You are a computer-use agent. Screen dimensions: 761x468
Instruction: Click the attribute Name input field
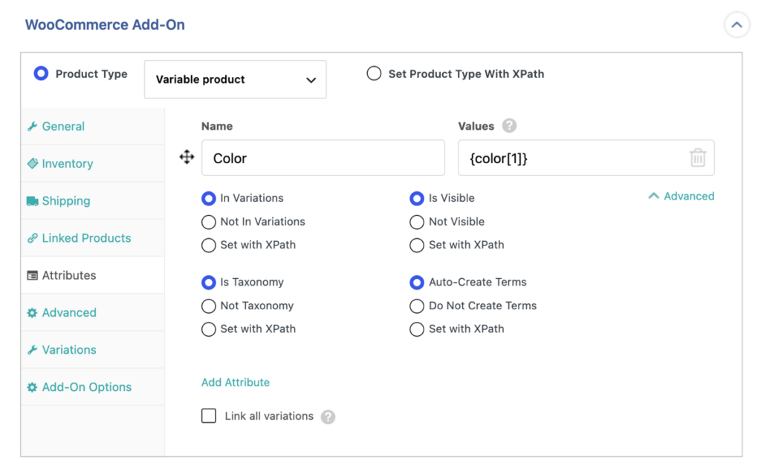pyautogui.click(x=323, y=158)
